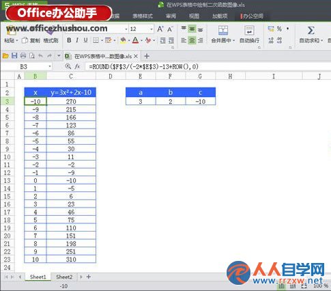Click the print icon in quick toolbar
This screenshot has width=331, height=291.
[x=23, y=56]
